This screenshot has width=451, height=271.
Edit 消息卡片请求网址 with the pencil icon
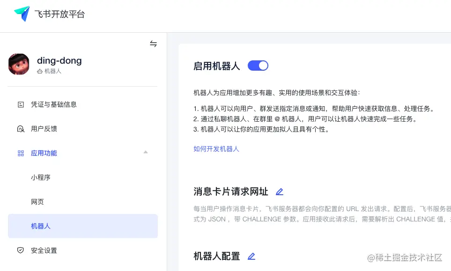click(x=280, y=192)
